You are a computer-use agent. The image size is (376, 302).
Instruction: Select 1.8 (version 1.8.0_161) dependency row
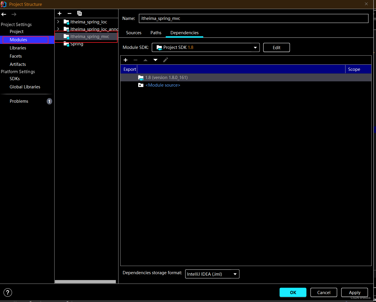coord(246,78)
